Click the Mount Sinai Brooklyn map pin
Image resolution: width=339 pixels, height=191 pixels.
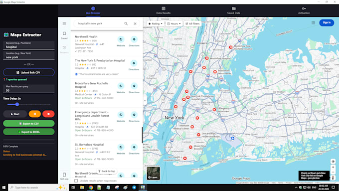pos(190,147)
